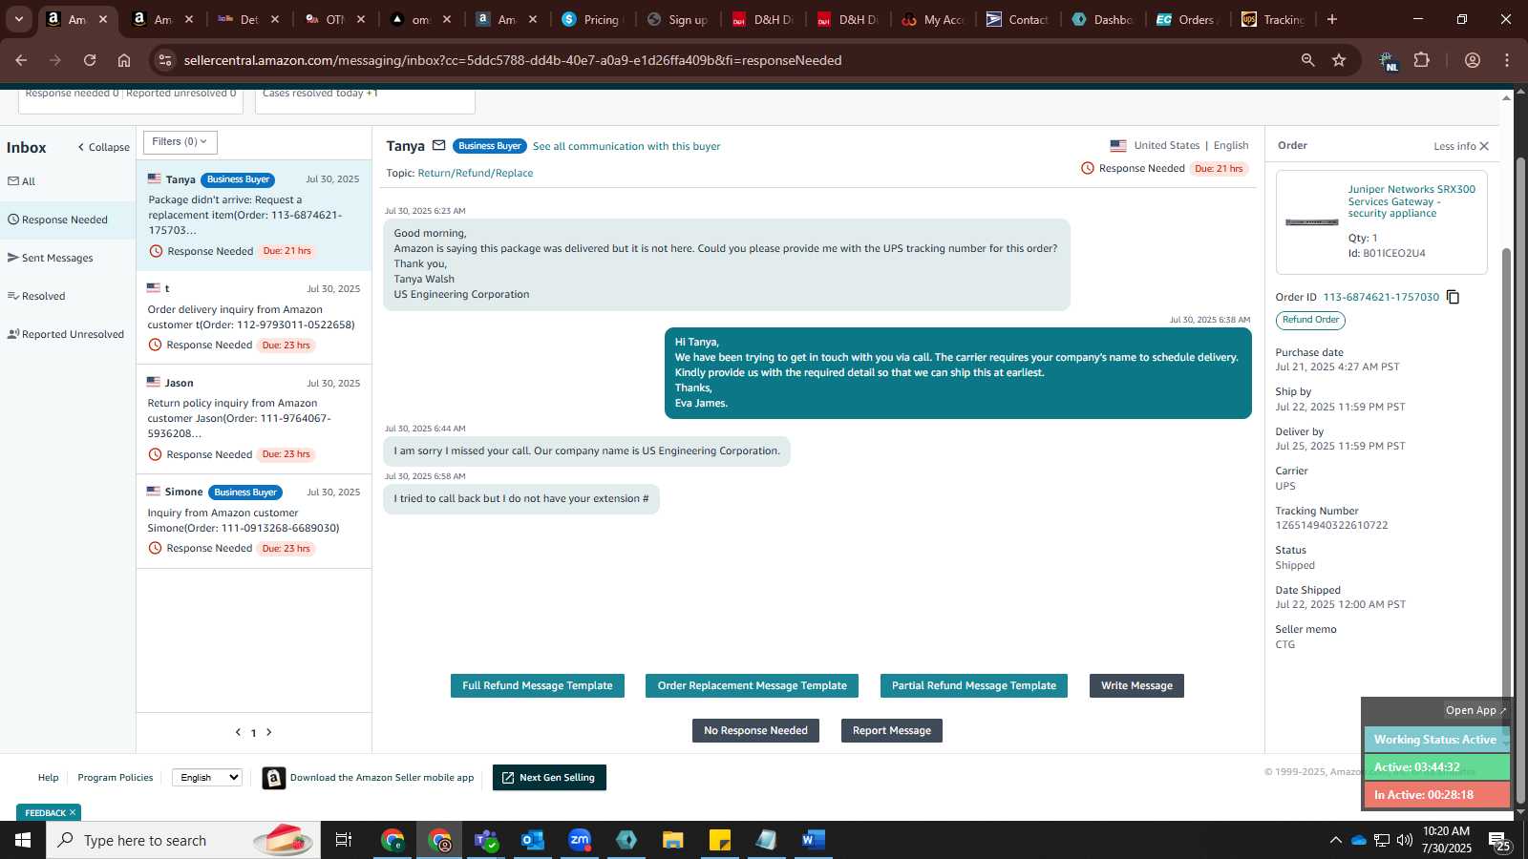The width and height of the screenshot is (1528, 859).
Task: Open the Return/Refund/Replace topic link
Action: [476, 173]
